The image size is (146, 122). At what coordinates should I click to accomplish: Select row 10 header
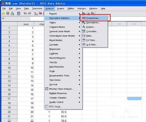(9, 68)
